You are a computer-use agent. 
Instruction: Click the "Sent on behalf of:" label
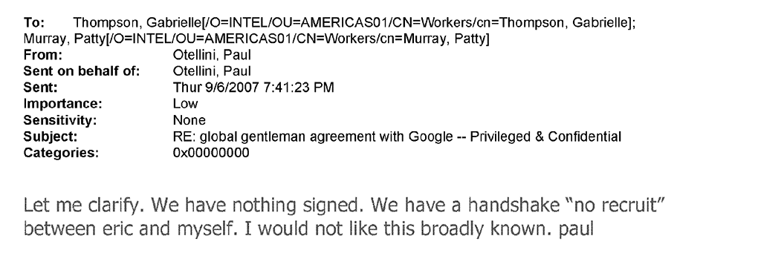click(82, 72)
